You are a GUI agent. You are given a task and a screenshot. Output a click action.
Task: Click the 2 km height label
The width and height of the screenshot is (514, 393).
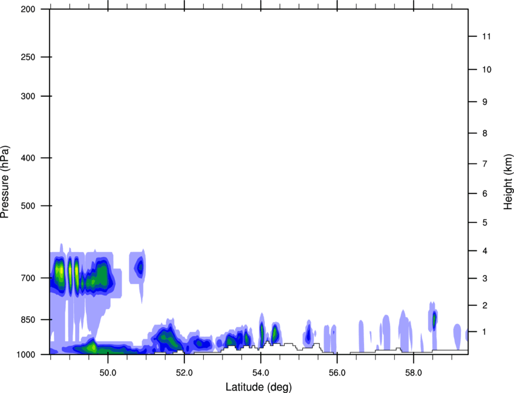[x=485, y=305]
